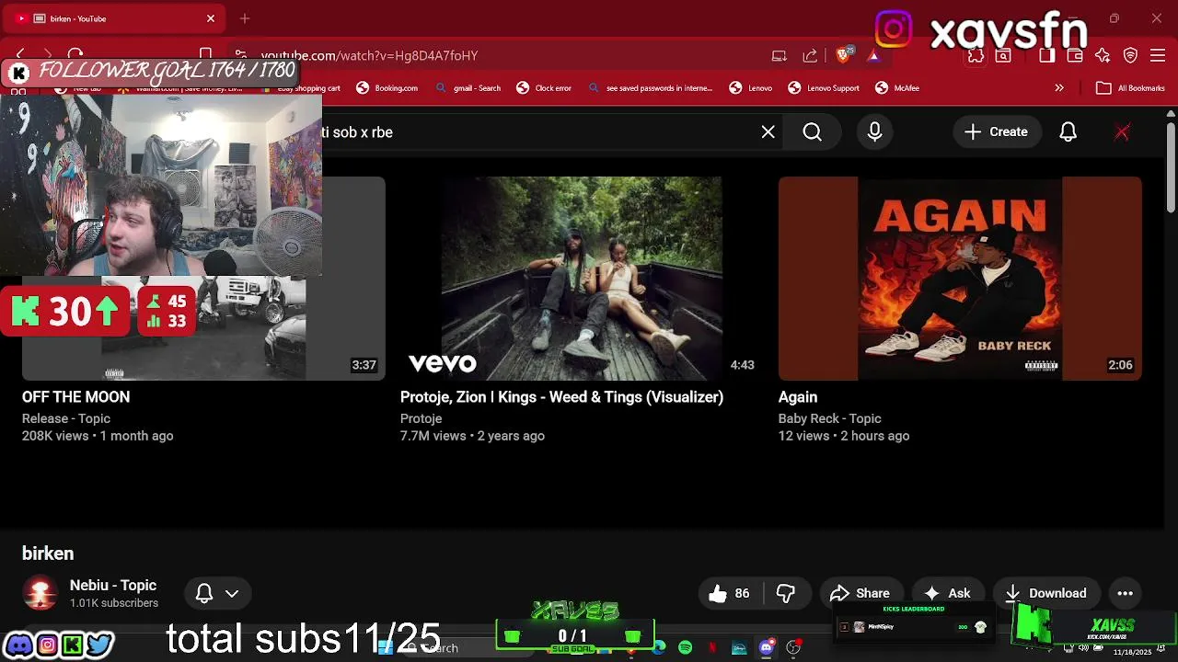Open the Ask AI button
1178x662 pixels.
coord(948,594)
